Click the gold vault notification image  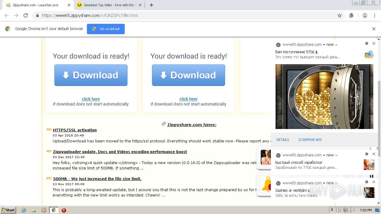click(324, 97)
